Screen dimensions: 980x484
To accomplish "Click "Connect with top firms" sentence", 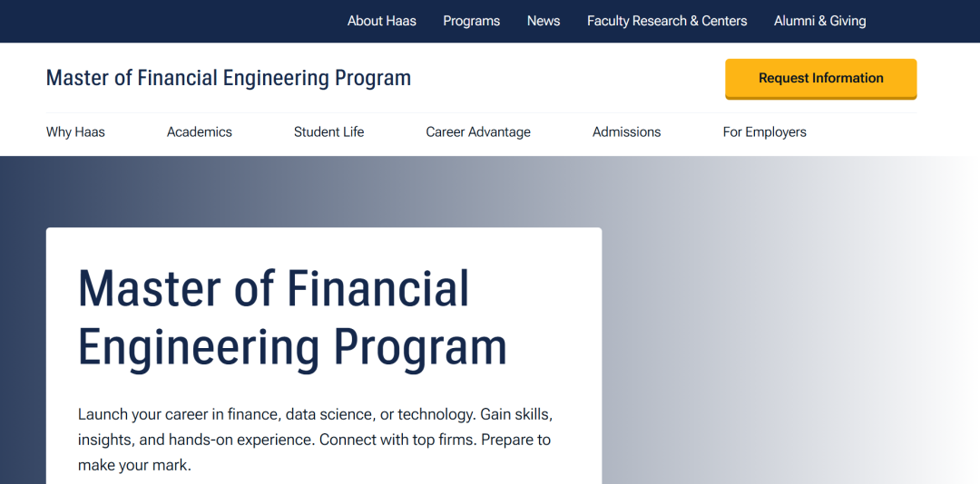I will click(x=397, y=440).
